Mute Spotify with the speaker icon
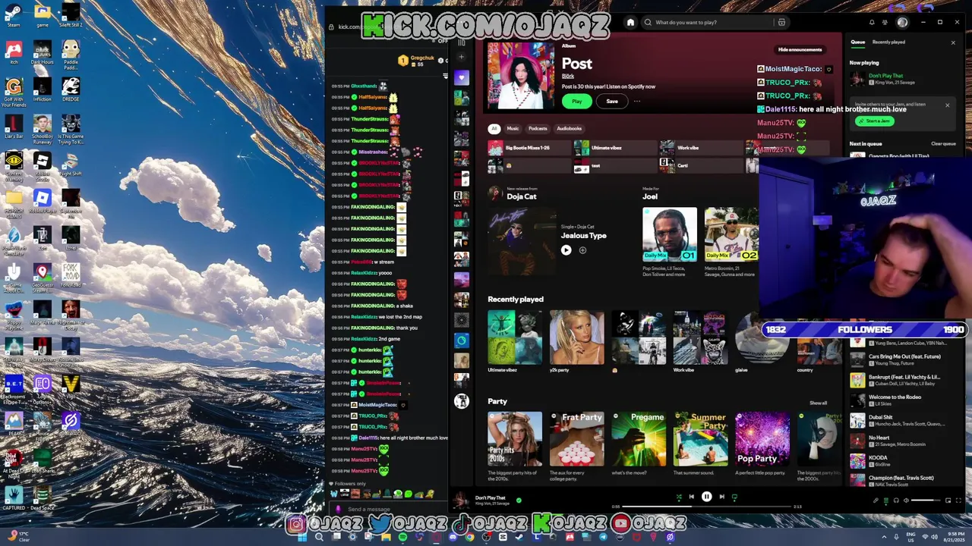This screenshot has width=972, height=546. pyautogui.click(x=906, y=500)
